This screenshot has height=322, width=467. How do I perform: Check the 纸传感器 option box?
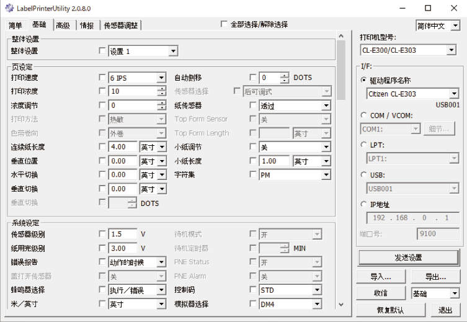pos(253,105)
